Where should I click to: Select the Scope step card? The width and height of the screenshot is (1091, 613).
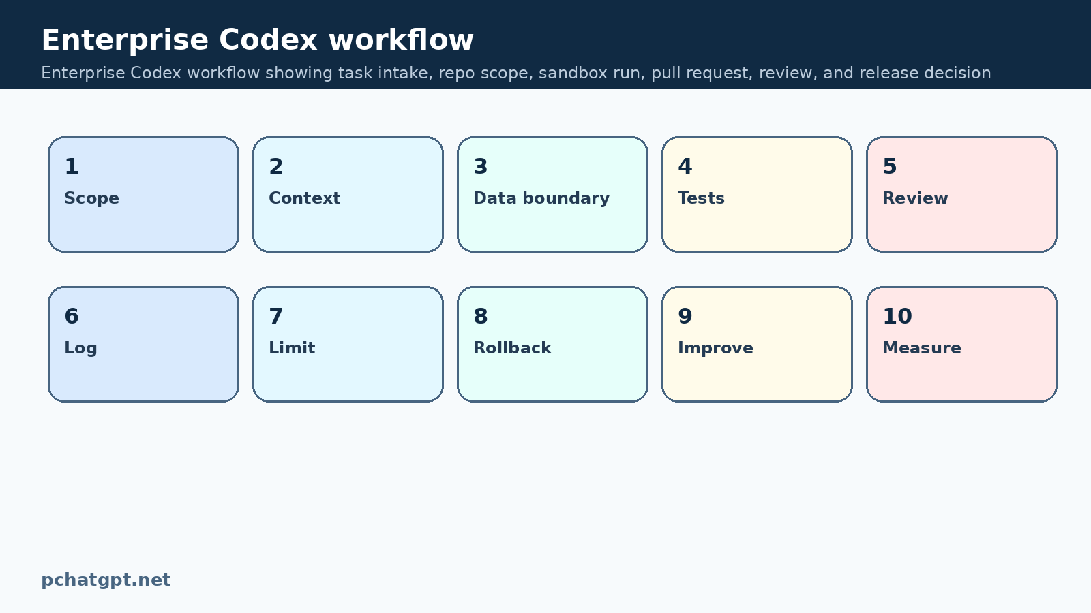pyautogui.click(x=143, y=194)
